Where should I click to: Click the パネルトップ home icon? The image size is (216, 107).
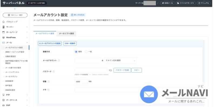point(4,22)
